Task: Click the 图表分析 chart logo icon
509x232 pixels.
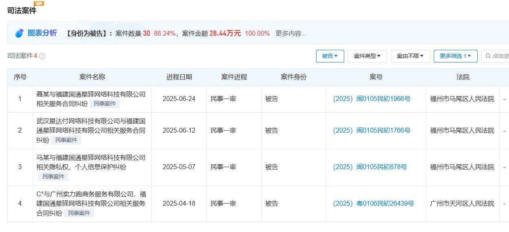Action: (20, 33)
